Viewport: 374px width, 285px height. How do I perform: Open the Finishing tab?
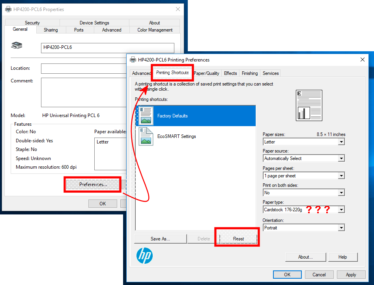[x=250, y=73]
